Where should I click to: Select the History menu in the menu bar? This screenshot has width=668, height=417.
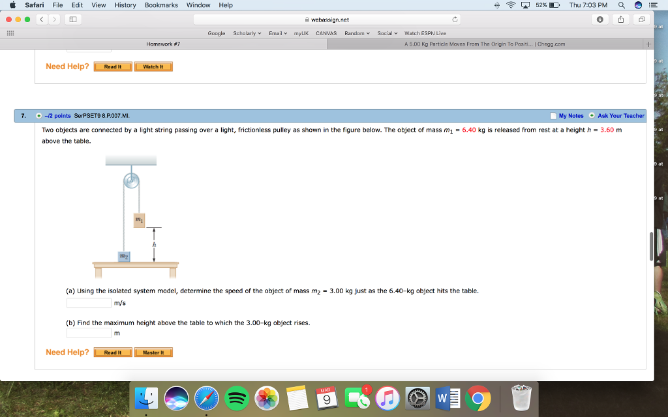125,5
